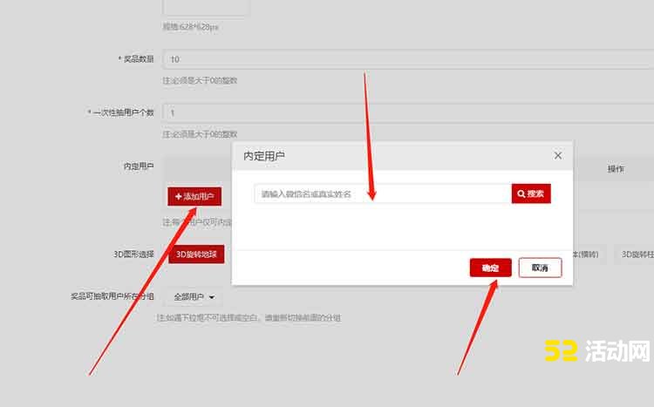Select the 3D旋转柱 shape option
This screenshot has height=407, width=654.
coord(635,254)
